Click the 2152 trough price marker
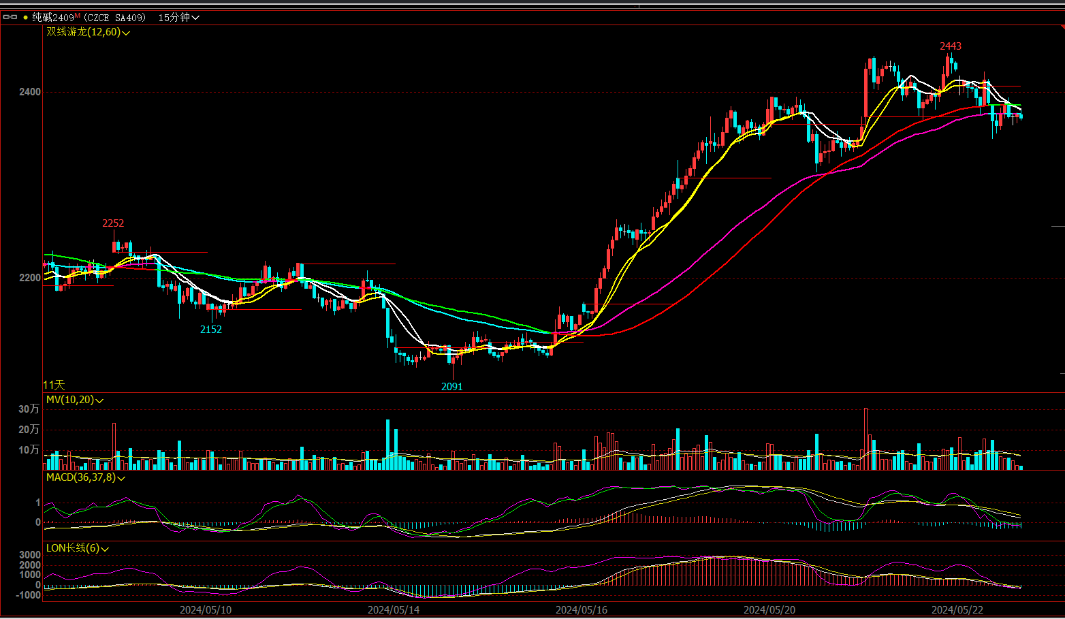 [211, 330]
